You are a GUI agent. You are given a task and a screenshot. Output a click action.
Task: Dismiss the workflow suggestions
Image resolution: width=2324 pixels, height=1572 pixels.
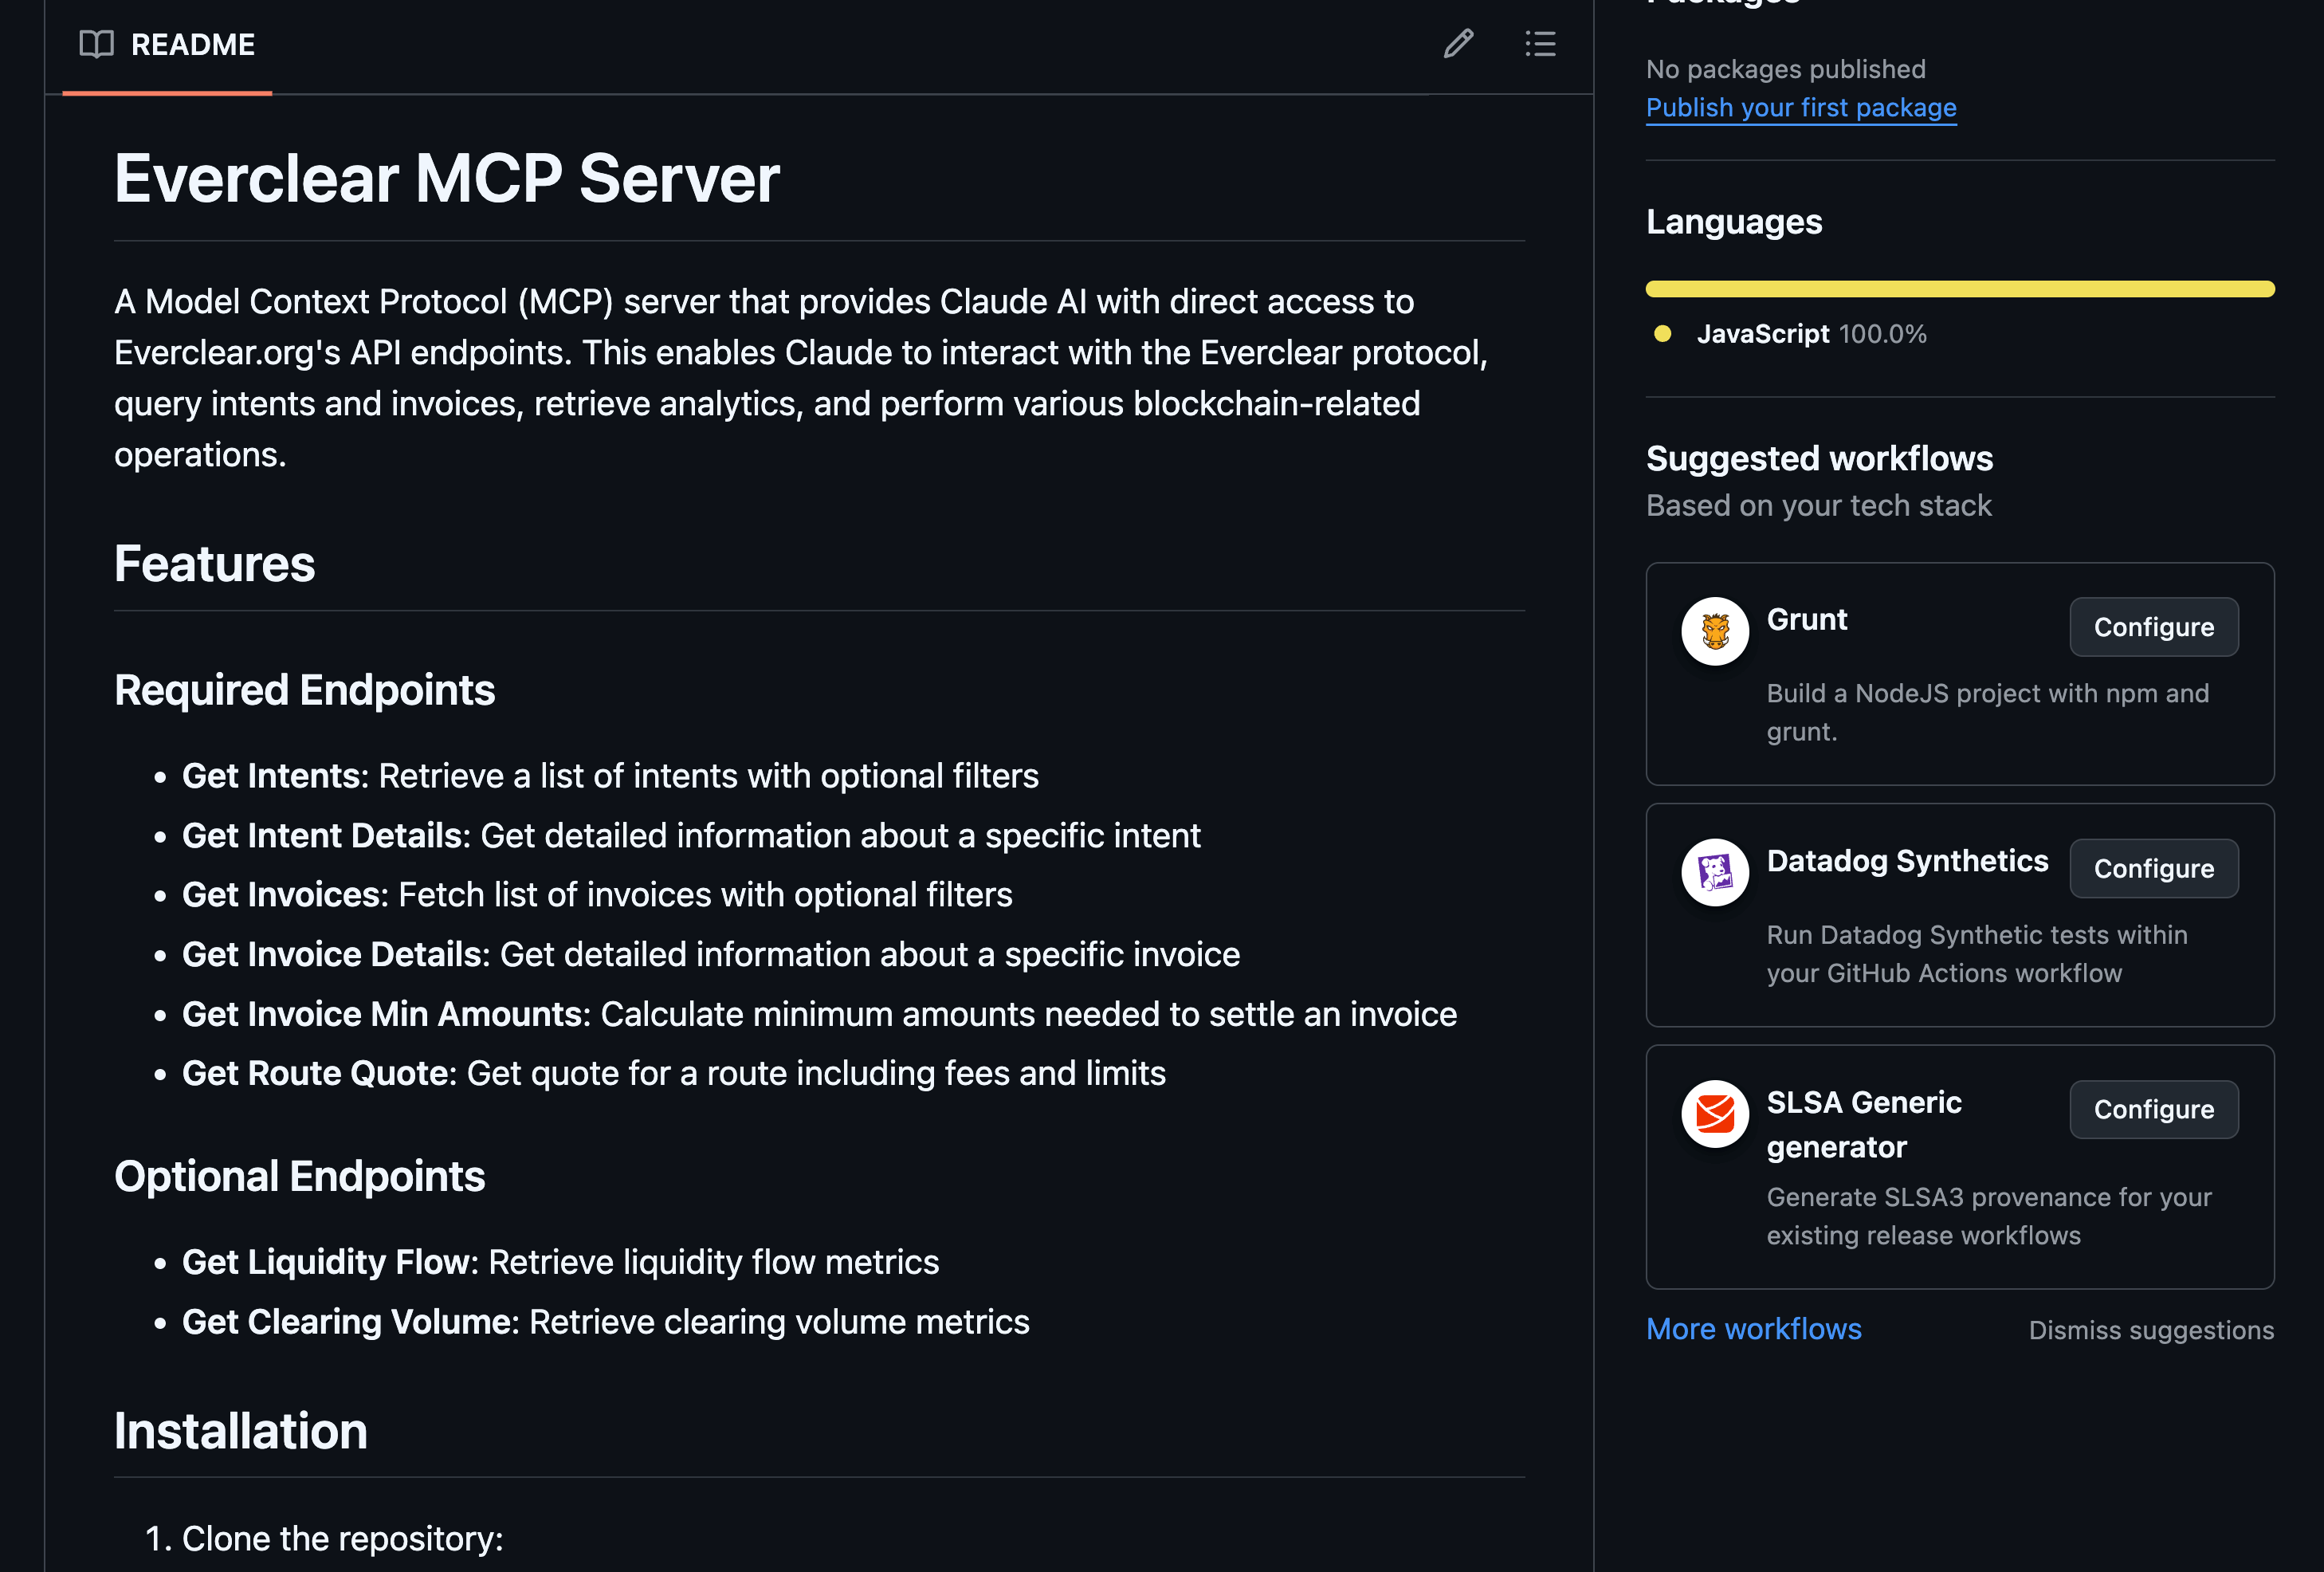tap(2150, 1330)
